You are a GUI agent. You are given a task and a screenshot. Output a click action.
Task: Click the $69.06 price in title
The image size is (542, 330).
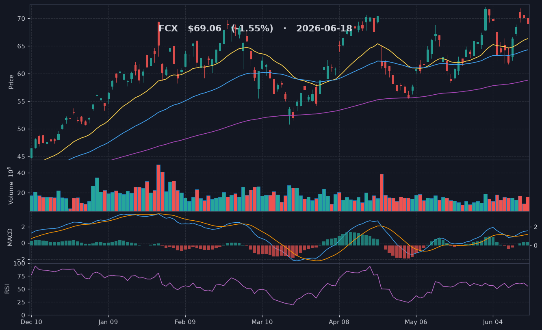(x=204, y=28)
